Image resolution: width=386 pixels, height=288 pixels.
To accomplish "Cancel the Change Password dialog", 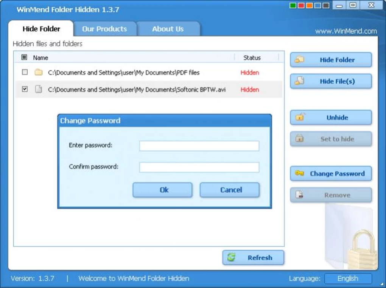I will [229, 190].
